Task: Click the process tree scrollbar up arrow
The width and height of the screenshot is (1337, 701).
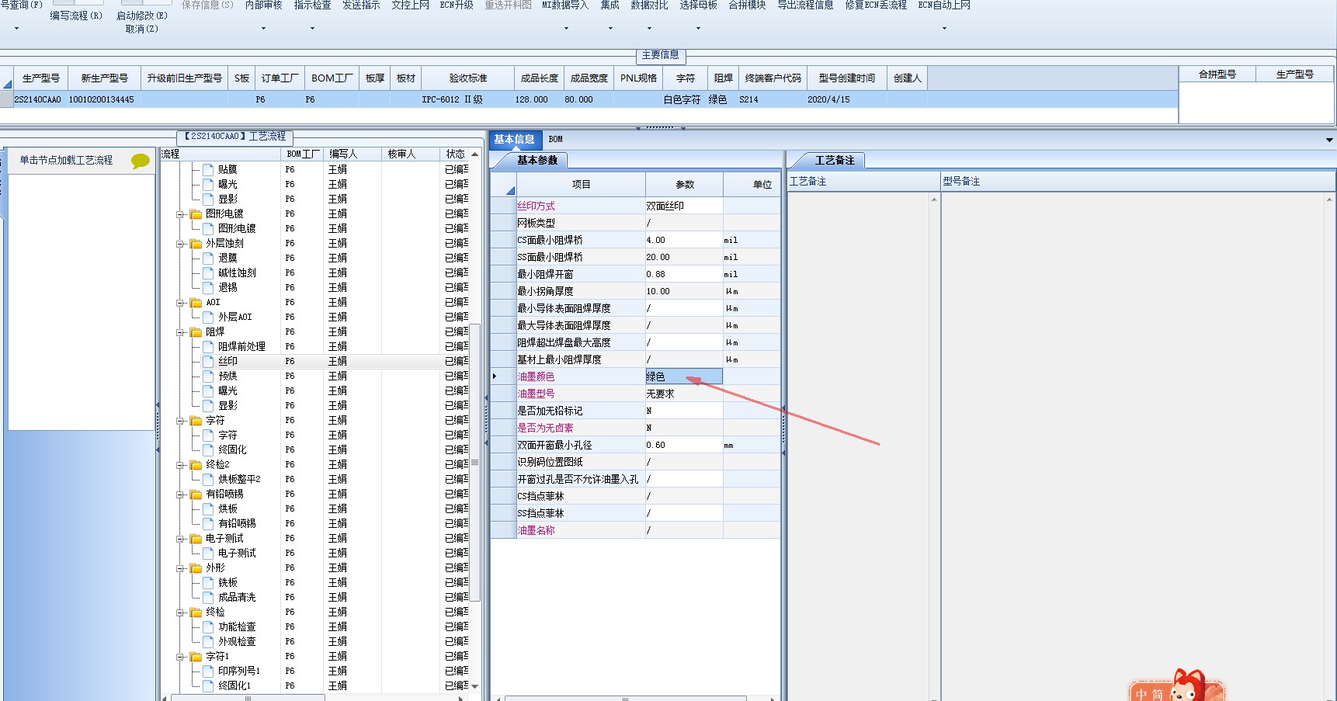Action: (x=474, y=154)
